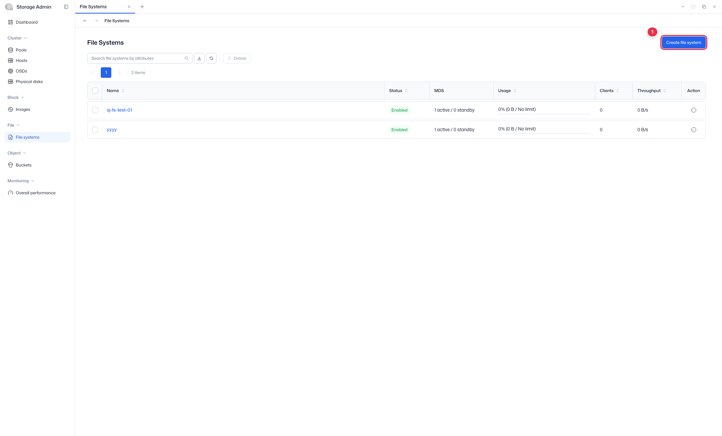Select File systems in sidebar
722x436 pixels.
point(37,137)
